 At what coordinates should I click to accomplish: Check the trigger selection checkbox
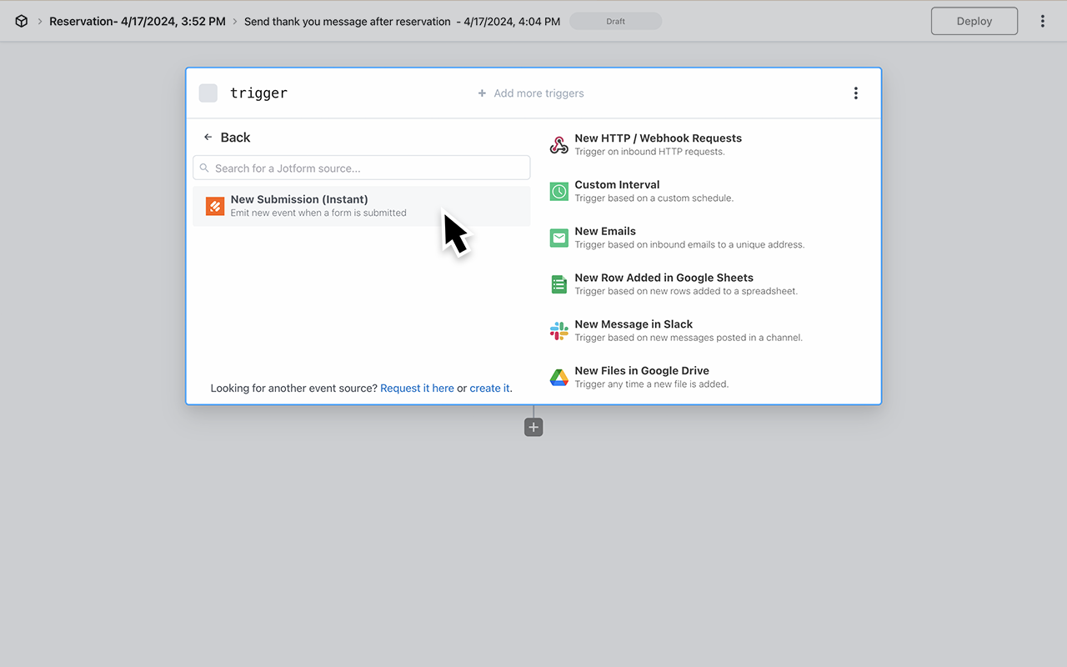click(x=208, y=93)
